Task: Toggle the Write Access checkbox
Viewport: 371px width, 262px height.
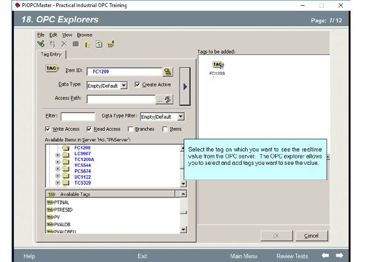Action: pyautogui.click(x=47, y=129)
